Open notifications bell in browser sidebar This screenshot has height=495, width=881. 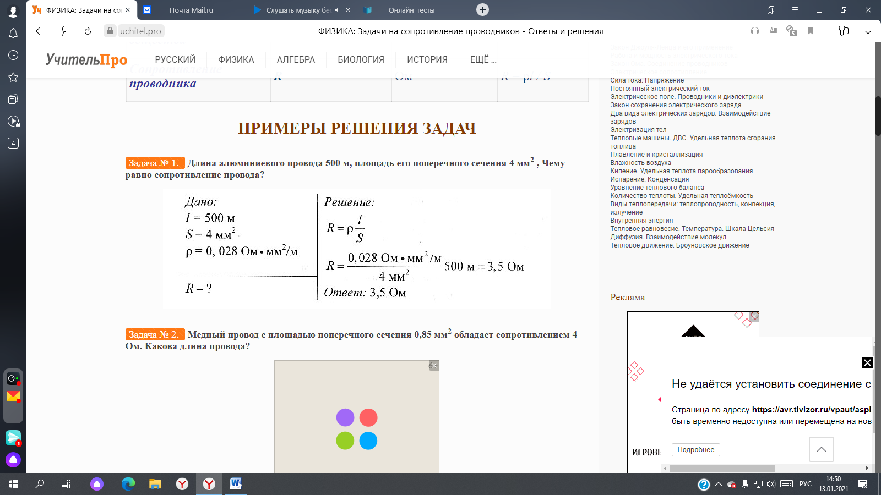click(x=13, y=34)
